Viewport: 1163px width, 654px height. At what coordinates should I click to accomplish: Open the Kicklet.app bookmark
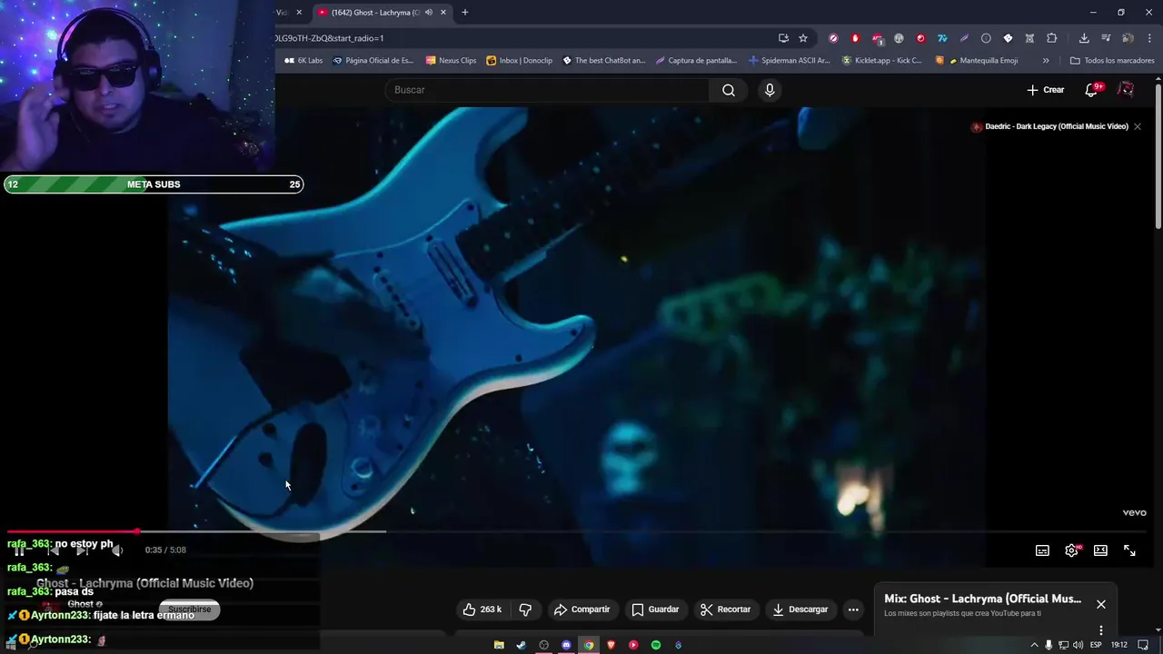click(882, 60)
